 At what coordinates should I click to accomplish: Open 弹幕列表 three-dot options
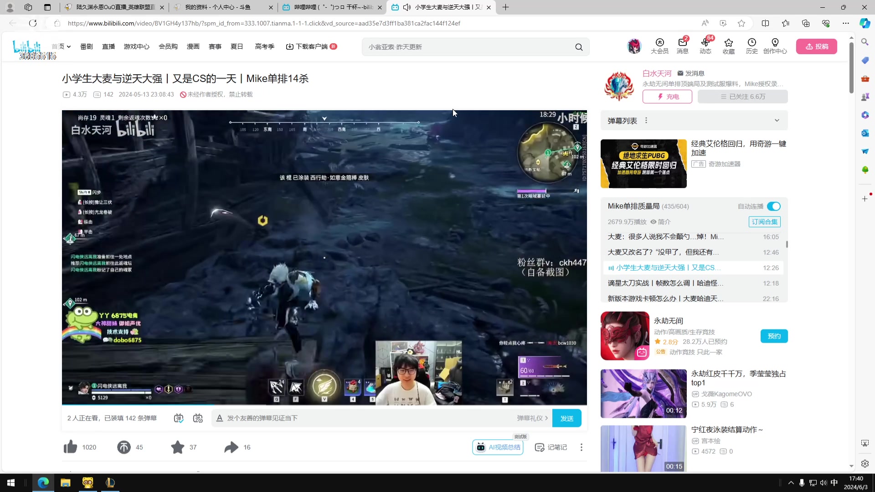[646, 121]
